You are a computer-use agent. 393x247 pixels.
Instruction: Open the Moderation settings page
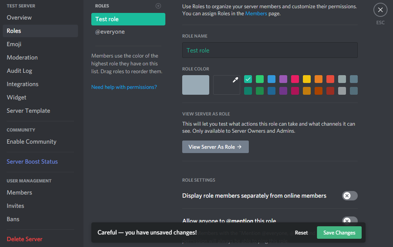(x=40, y=58)
